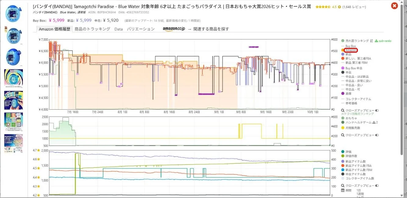The width and height of the screenshot is (407, 198).
Task: Toggle the 中古アイテム数 series
Action: coord(353,174)
